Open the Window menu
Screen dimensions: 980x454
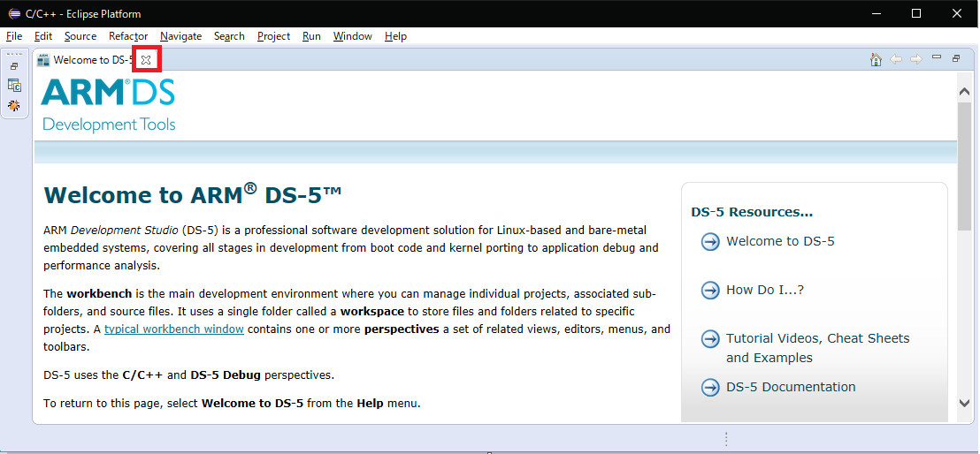[353, 36]
